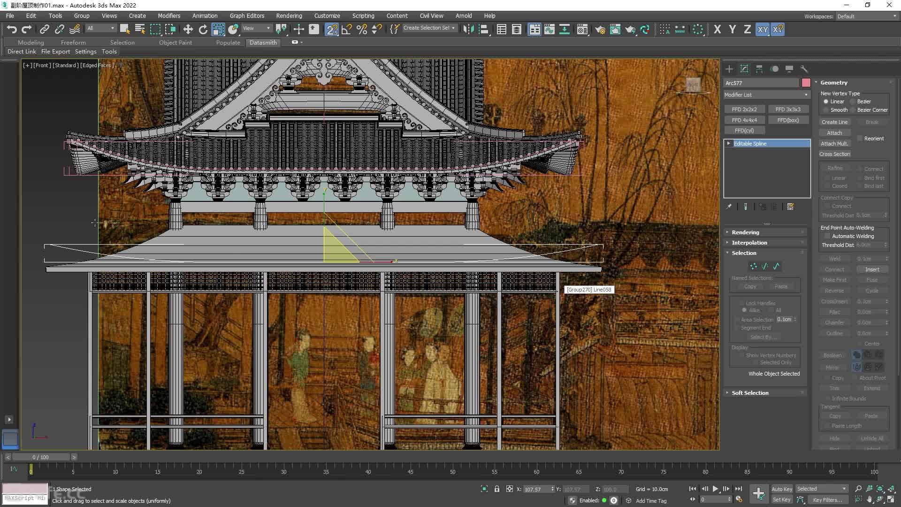Open the Arc577 object color swatch
Screen dimensions: 901x507
(806, 83)
